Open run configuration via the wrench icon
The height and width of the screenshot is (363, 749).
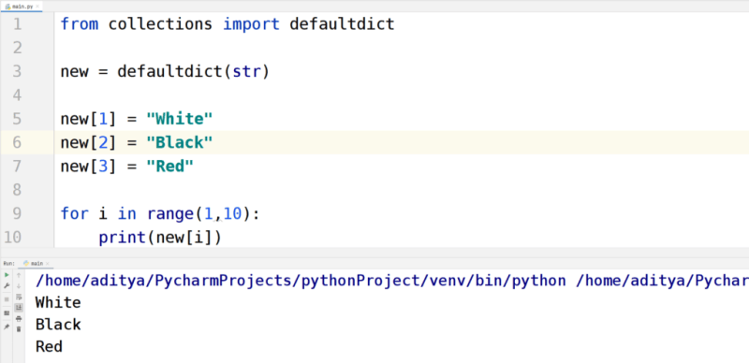(x=7, y=285)
